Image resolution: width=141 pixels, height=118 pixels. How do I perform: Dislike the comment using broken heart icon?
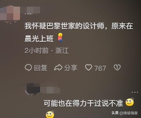[117, 67]
